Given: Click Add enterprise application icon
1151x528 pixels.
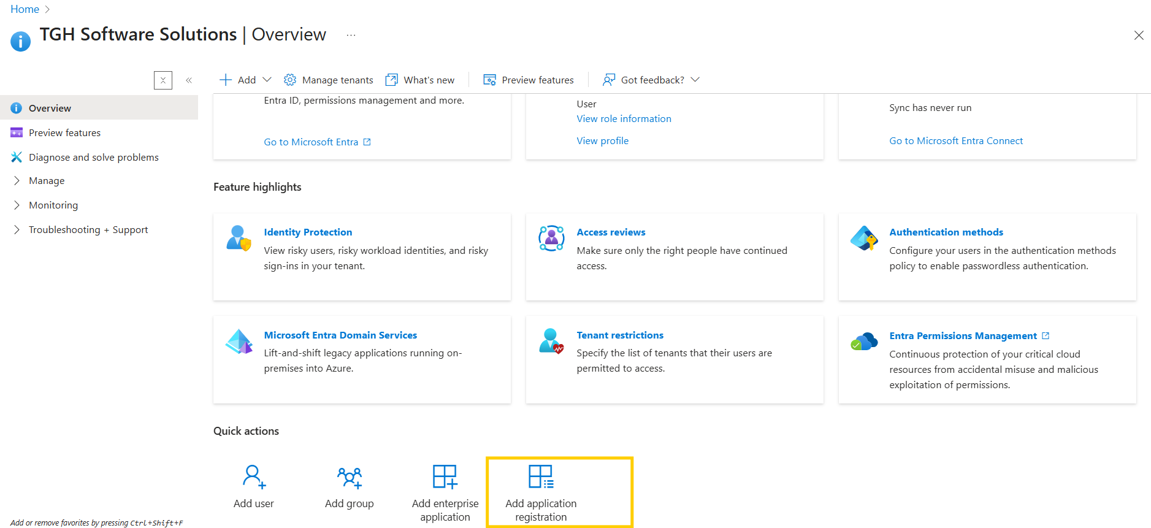Looking at the screenshot, I should click(x=445, y=476).
